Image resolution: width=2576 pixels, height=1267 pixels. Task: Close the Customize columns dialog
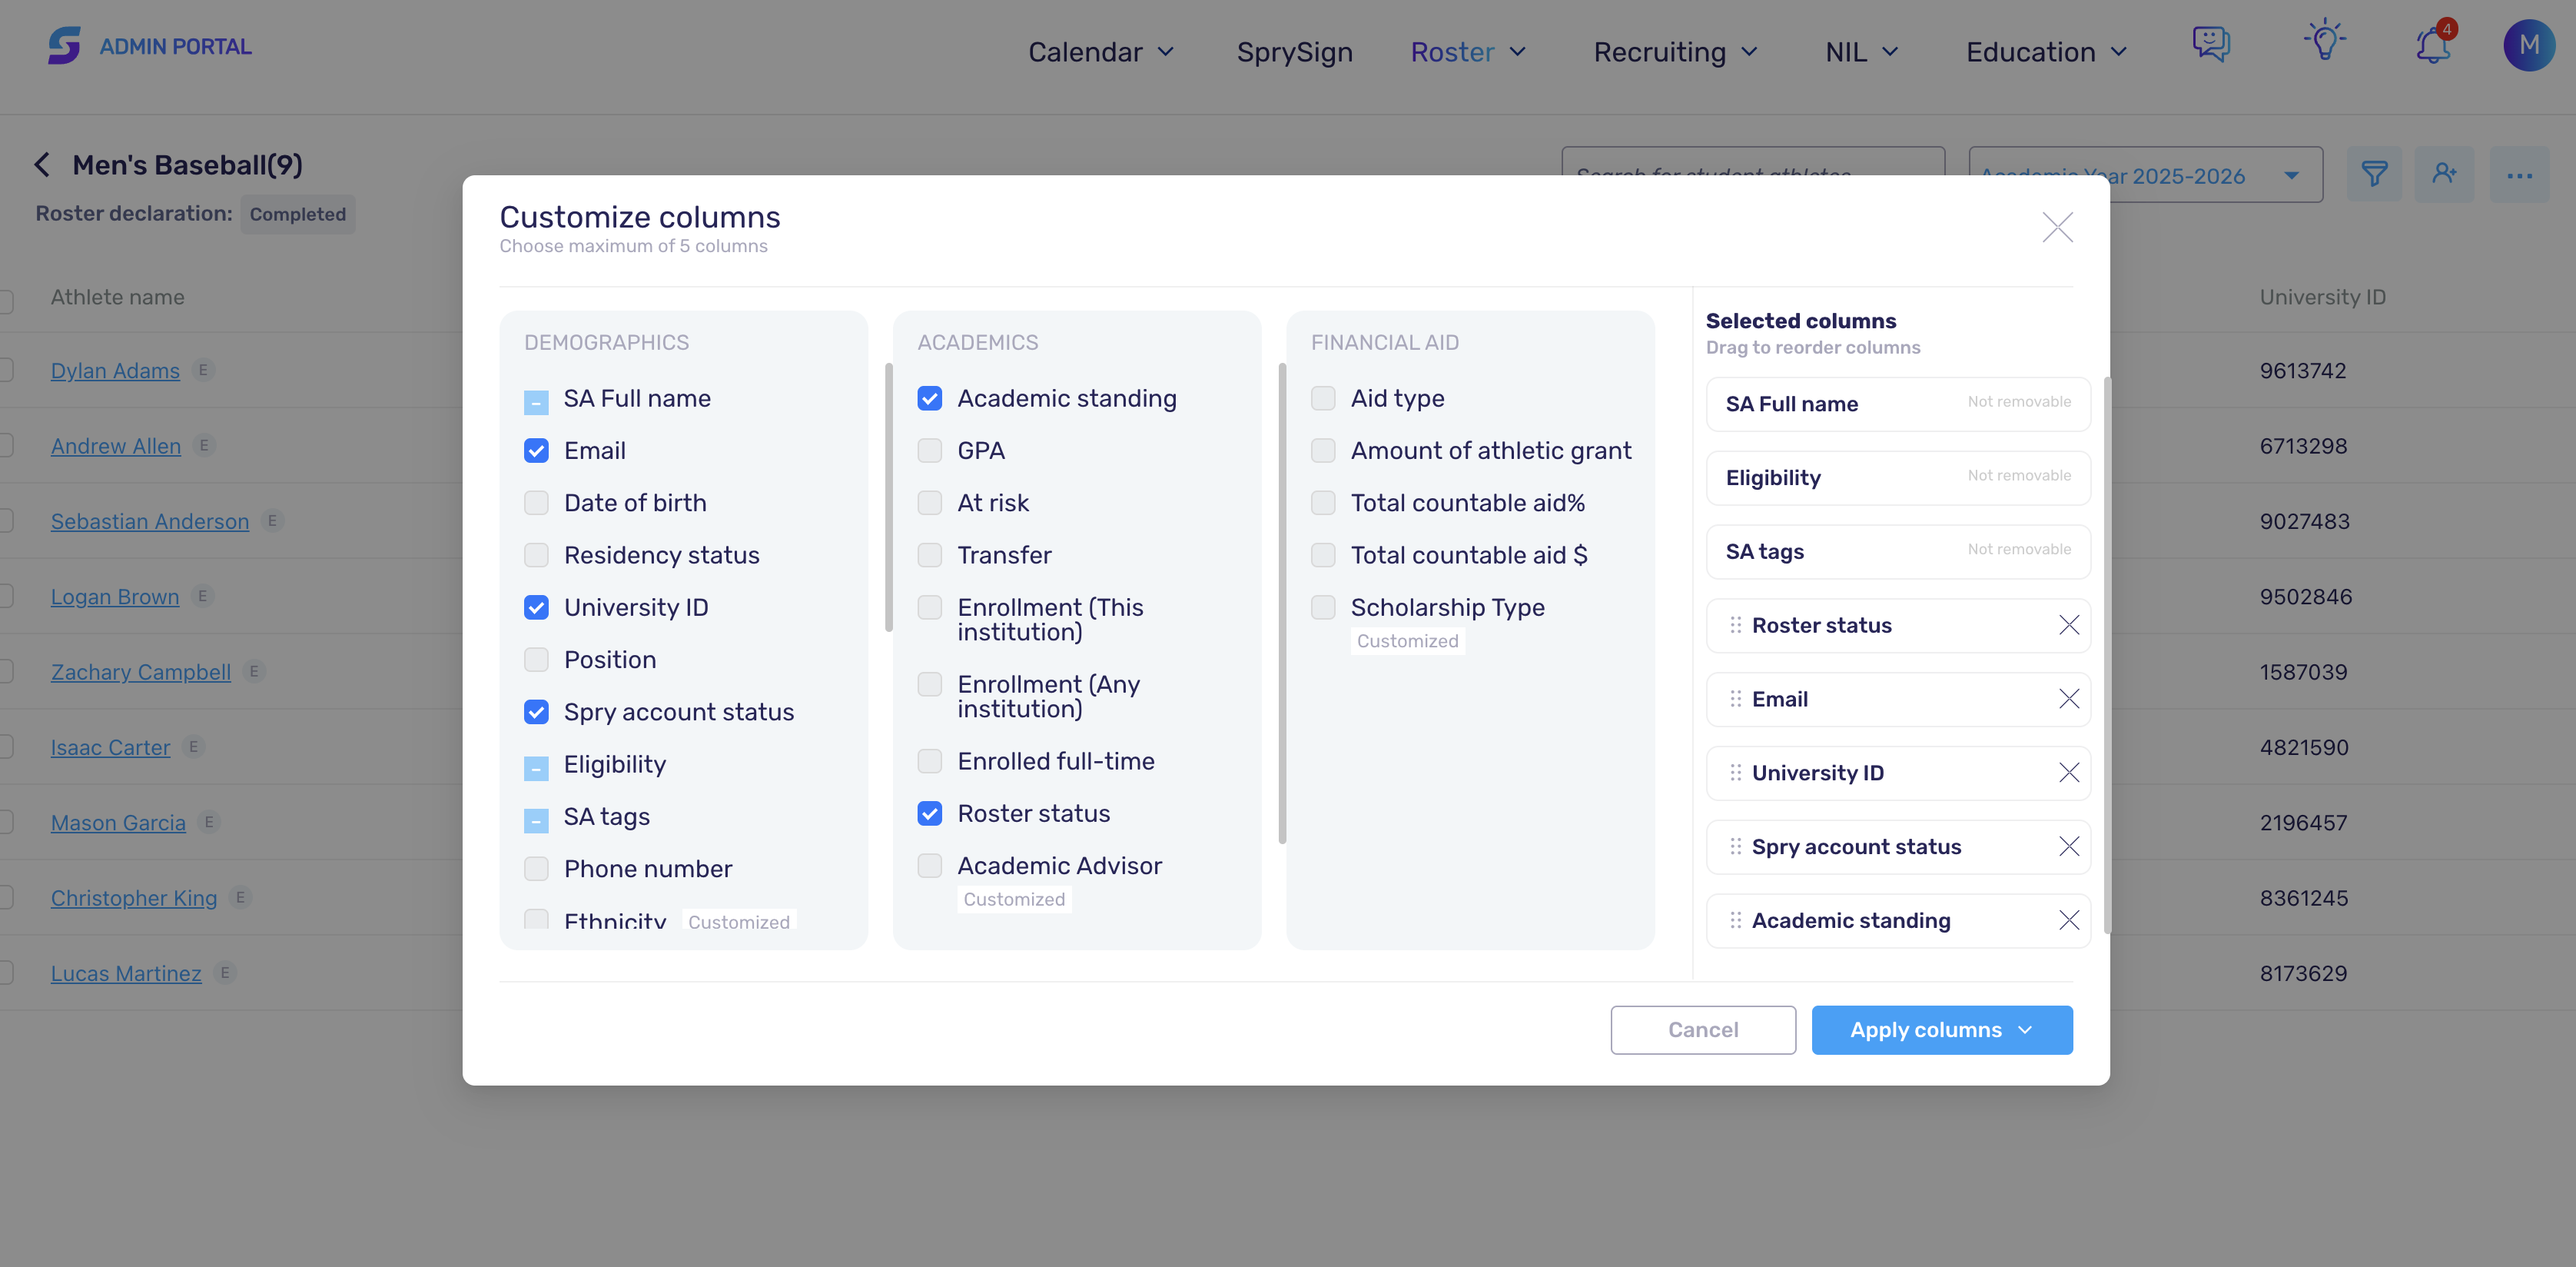pos(2057,227)
